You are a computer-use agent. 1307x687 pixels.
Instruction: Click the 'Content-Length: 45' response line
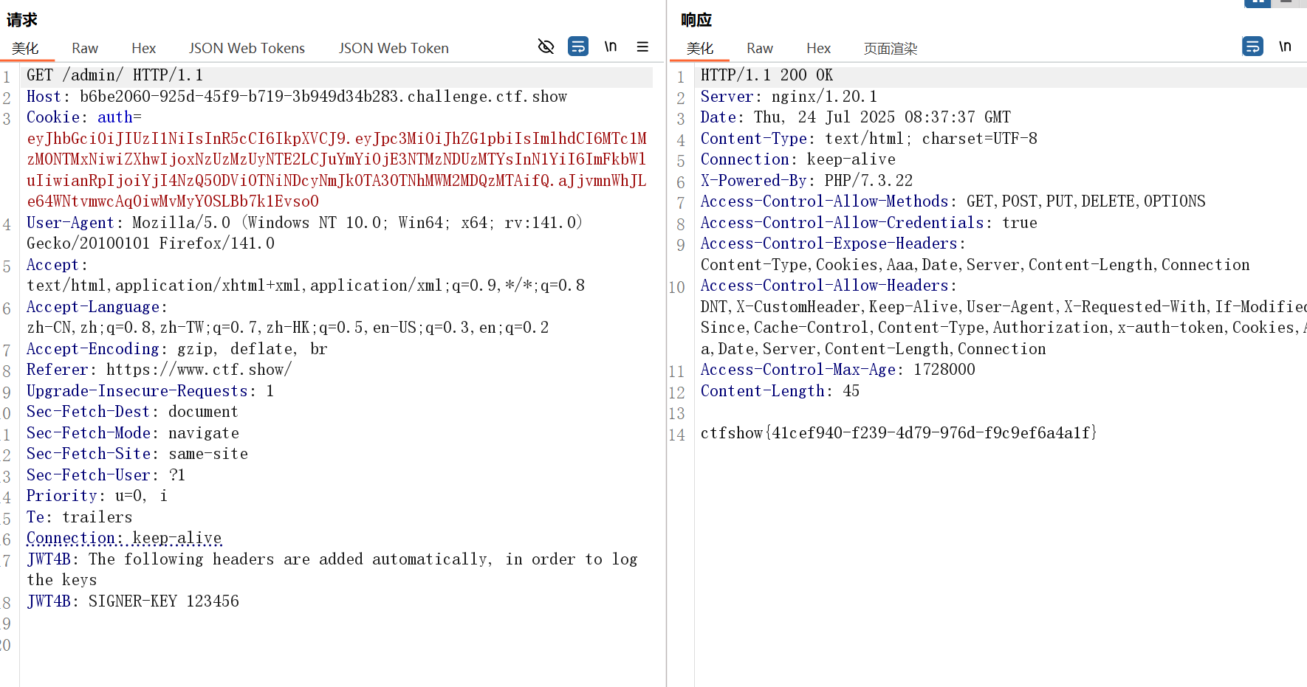click(x=780, y=391)
